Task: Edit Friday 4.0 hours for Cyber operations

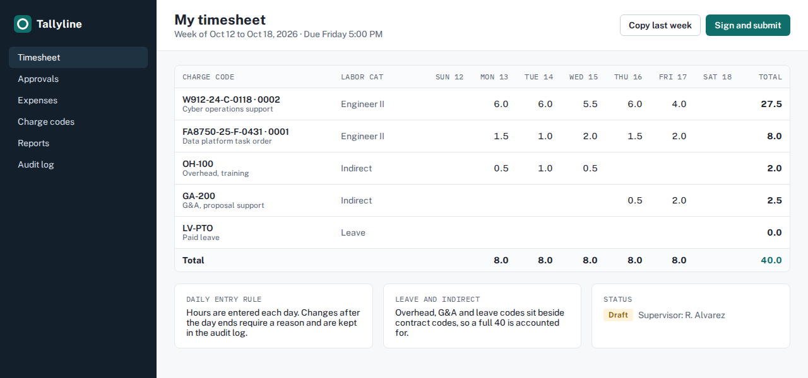Action: pyautogui.click(x=679, y=104)
